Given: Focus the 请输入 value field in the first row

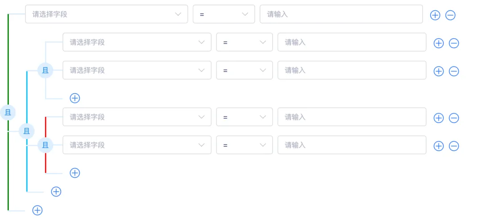Looking at the screenshot, I should pos(341,14).
